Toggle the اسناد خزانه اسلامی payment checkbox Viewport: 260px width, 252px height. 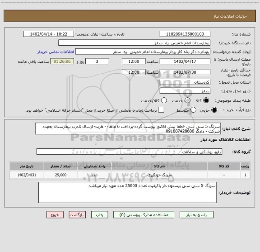click(x=161, y=110)
